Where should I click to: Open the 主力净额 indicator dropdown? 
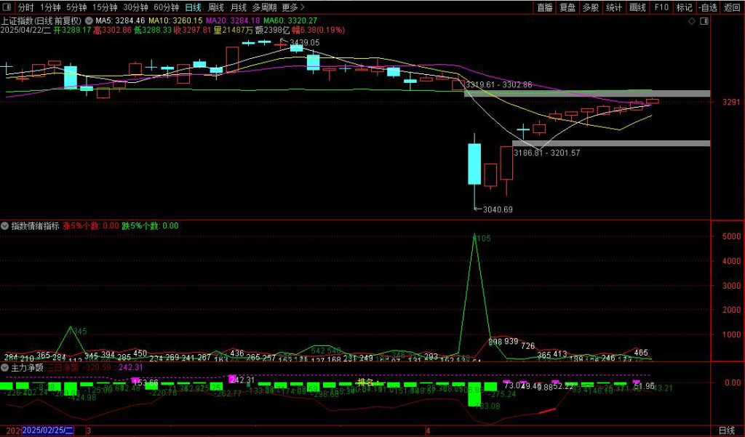5,368
